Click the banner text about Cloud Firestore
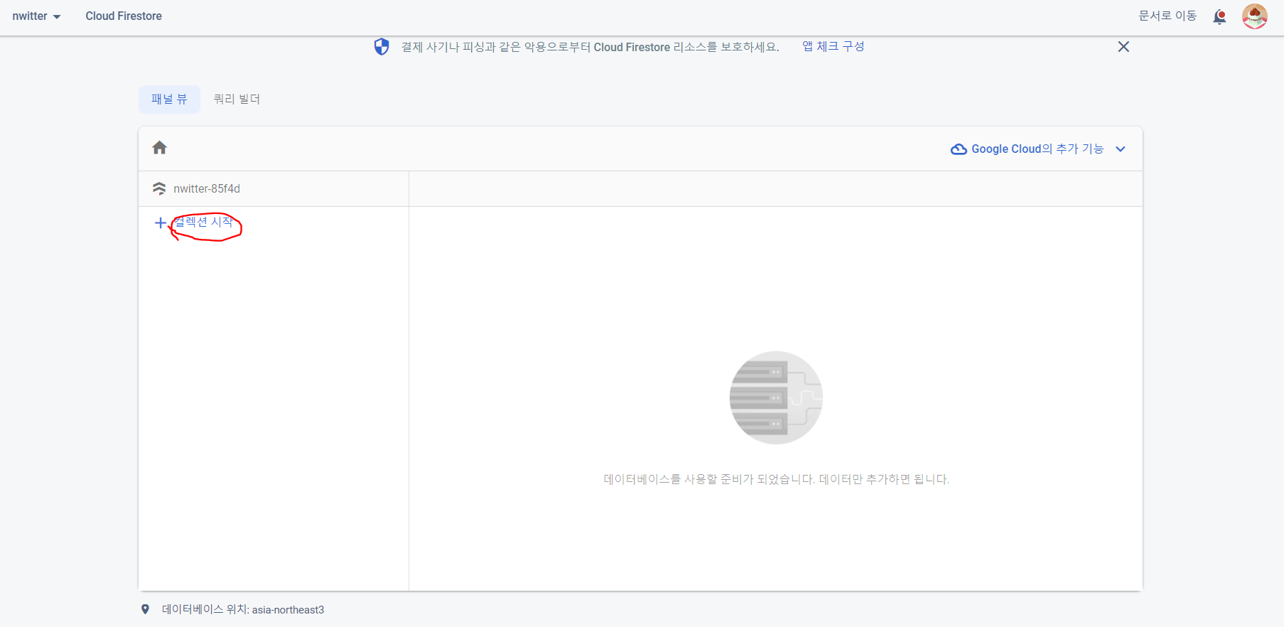This screenshot has height=627, width=1284. coord(590,47)
